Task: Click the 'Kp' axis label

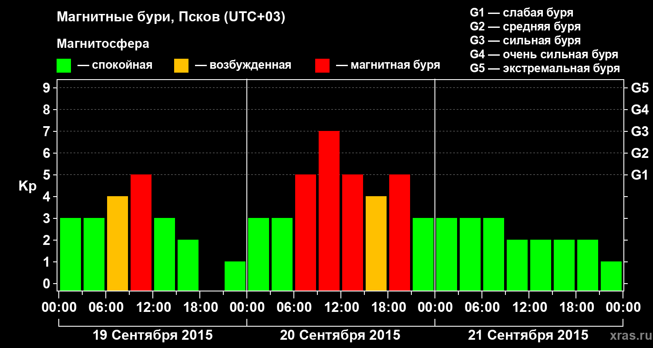Action: pos(27,186)
